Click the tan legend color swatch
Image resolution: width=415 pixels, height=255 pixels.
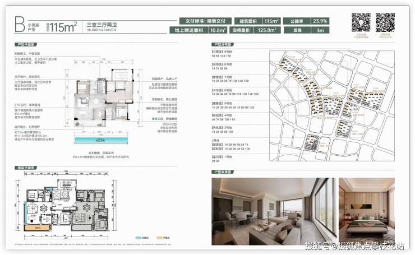(x=159, y=238)
